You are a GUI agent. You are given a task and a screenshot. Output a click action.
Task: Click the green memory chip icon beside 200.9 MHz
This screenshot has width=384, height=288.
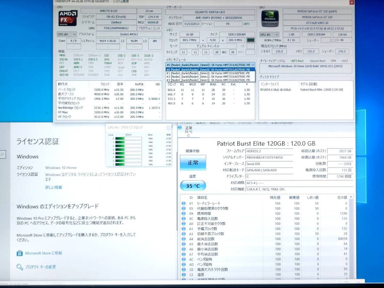[x=251, y=40]
